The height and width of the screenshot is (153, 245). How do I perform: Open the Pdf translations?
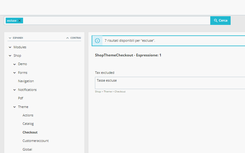click(20, 98)
